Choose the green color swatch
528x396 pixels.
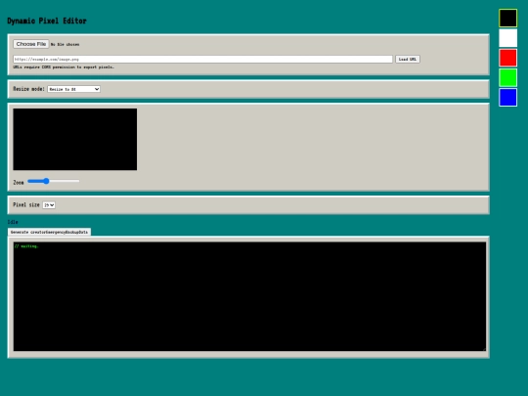click(x=507, y=77)
